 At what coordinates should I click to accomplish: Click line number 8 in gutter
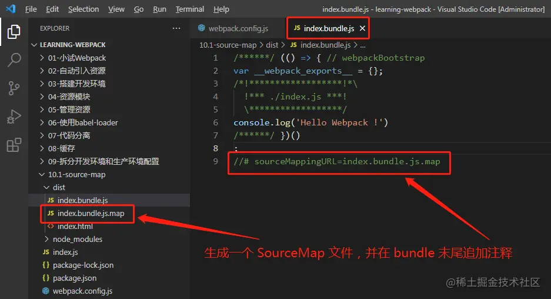click(215, 148)
